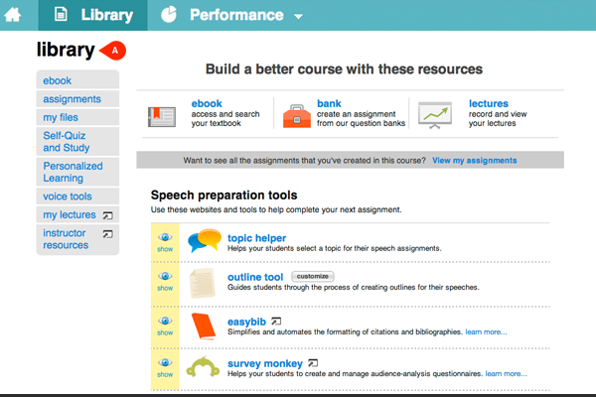Click the orange easybib book icon
The width and height of the screenshot is (596, 397).
click(x=204, y=326)
